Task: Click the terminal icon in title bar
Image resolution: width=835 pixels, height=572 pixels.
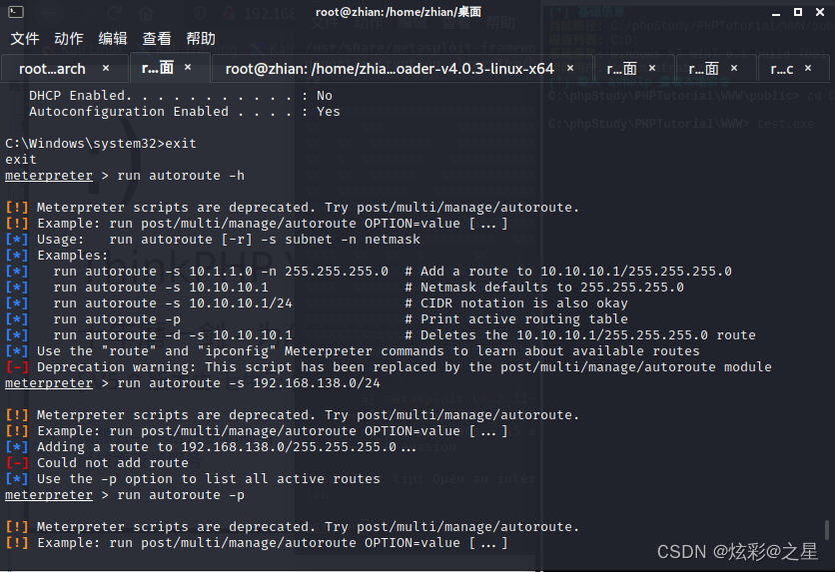Action: [x=15, y=12]
